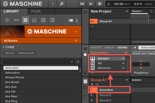Switch to FILES tab
This screenshot has height=103, width=155.
pos(36,11)
